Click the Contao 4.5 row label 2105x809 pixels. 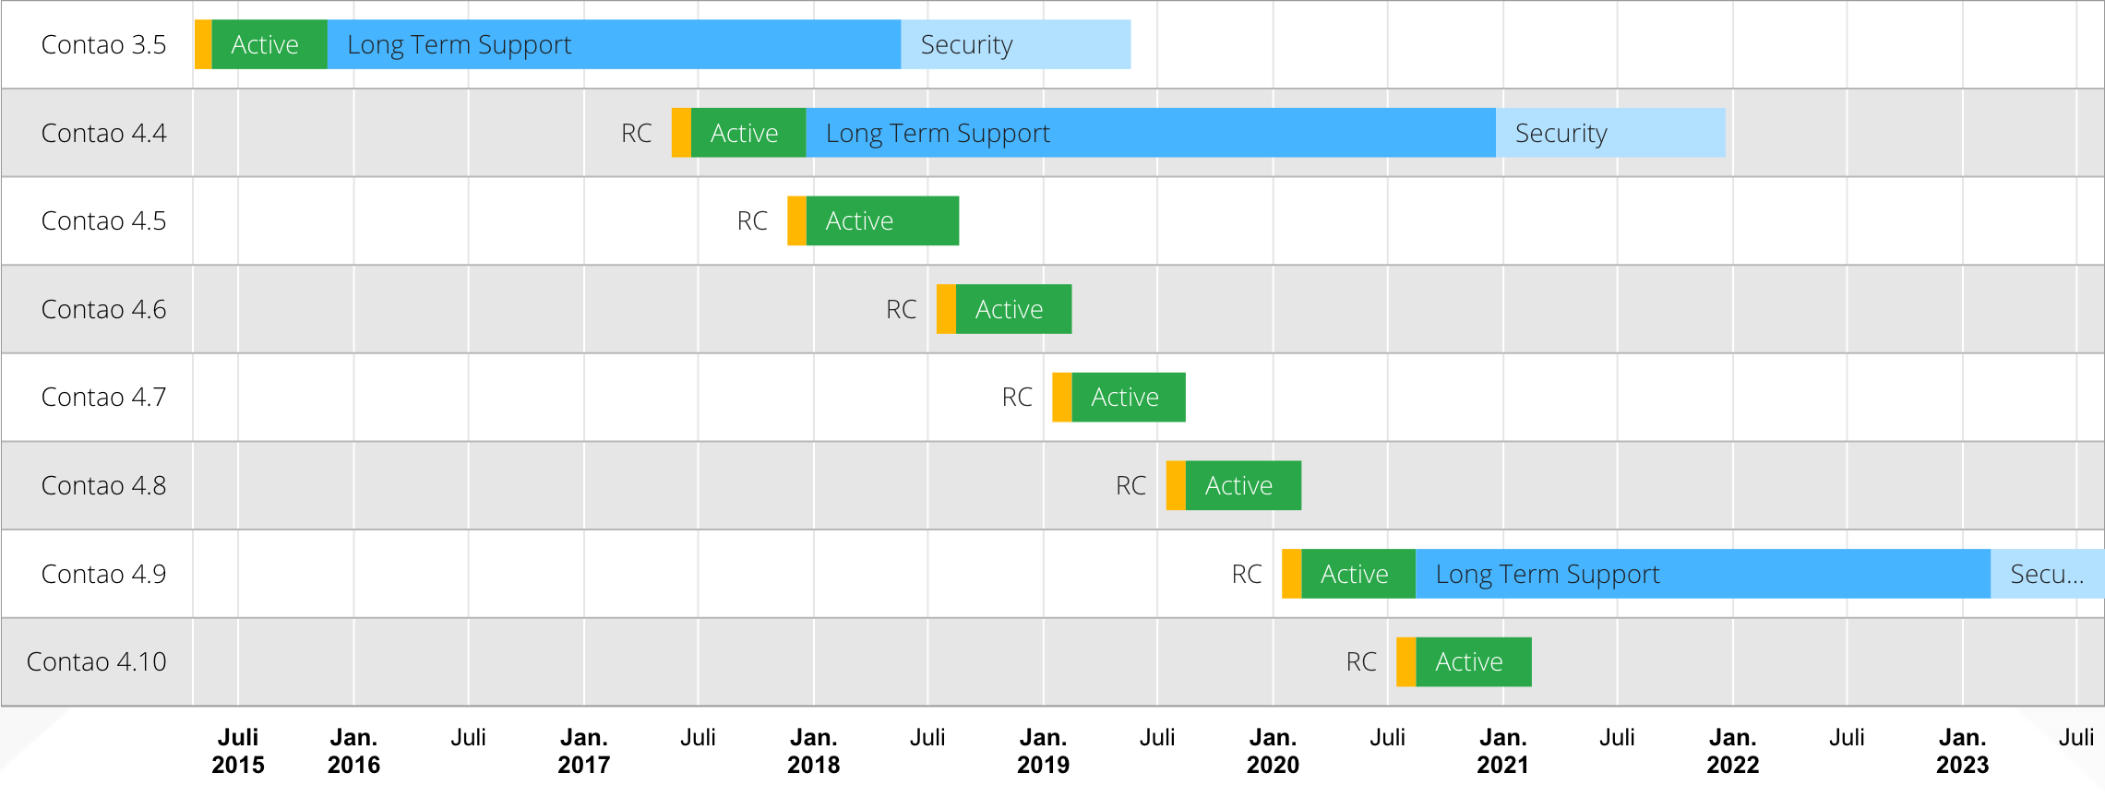(103, 220)
